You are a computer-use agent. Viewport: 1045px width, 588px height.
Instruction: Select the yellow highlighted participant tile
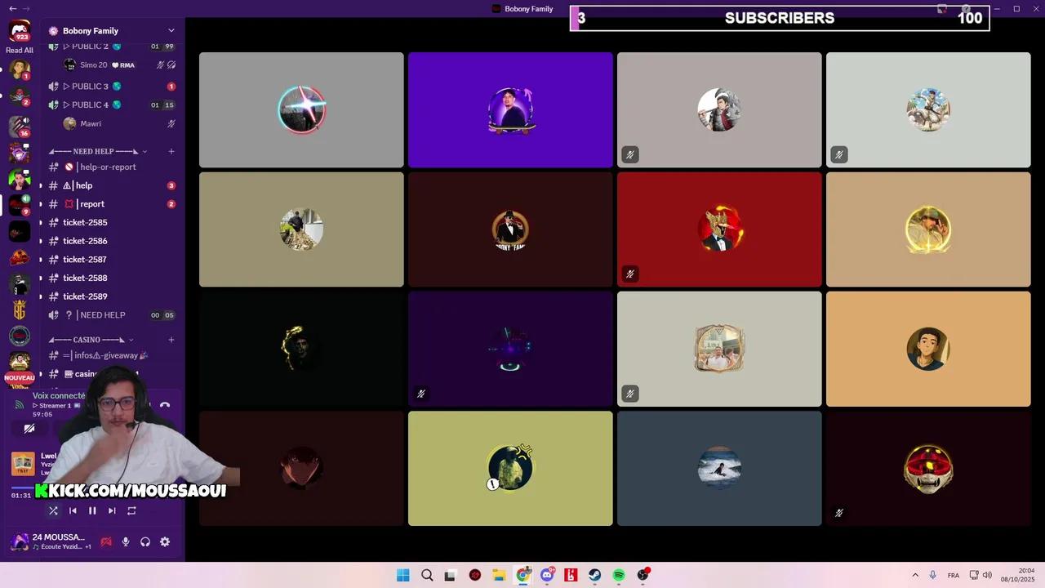[x=510, y=468]
